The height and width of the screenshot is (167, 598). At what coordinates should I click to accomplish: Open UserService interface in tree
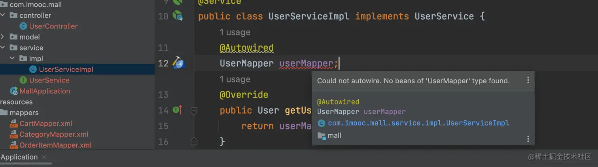click(49, 80)
